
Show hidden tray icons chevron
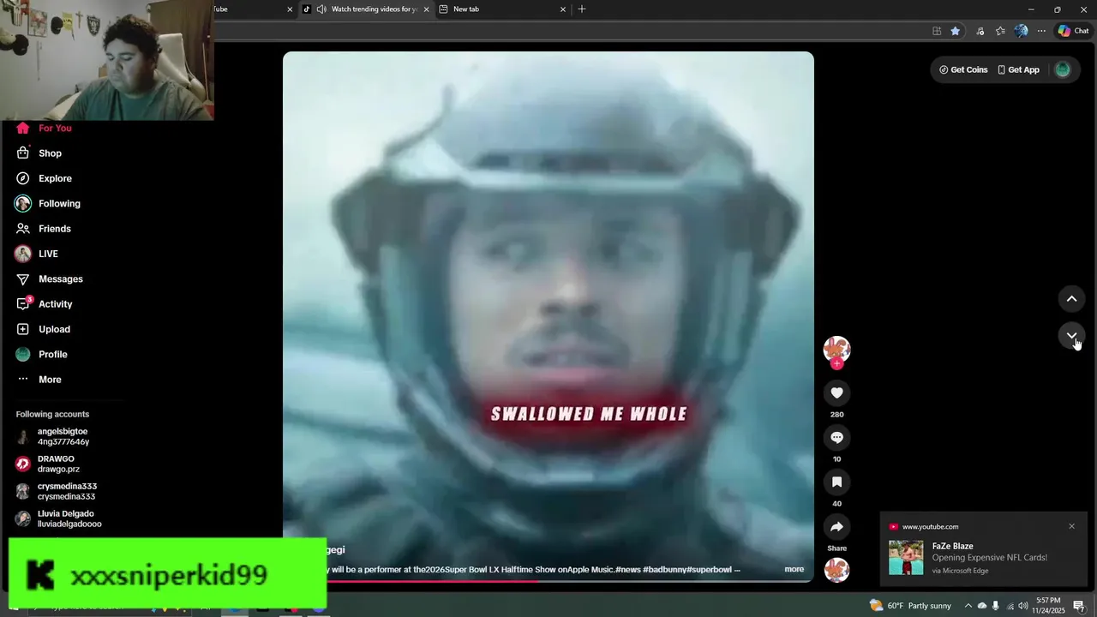pos(968,606)
